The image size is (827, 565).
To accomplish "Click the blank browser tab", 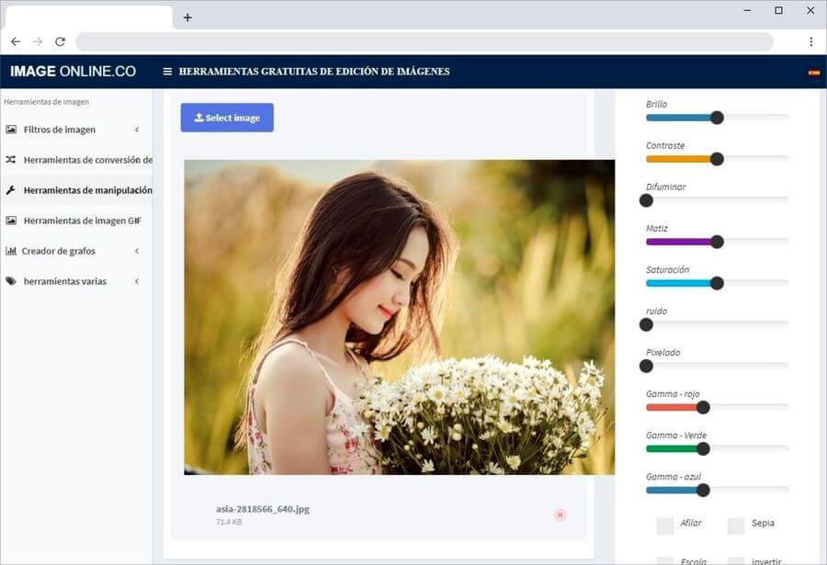I will tap(88, 17).
